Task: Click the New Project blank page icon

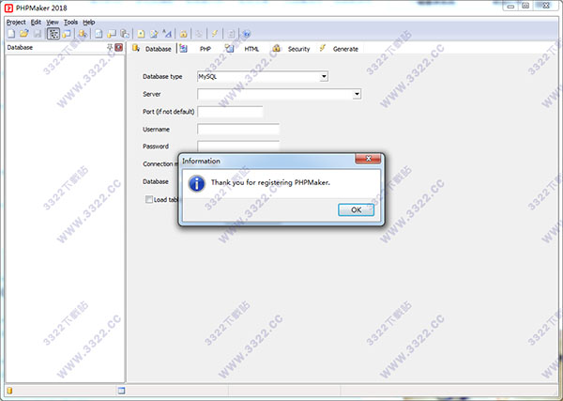Action: pos(11,34)
